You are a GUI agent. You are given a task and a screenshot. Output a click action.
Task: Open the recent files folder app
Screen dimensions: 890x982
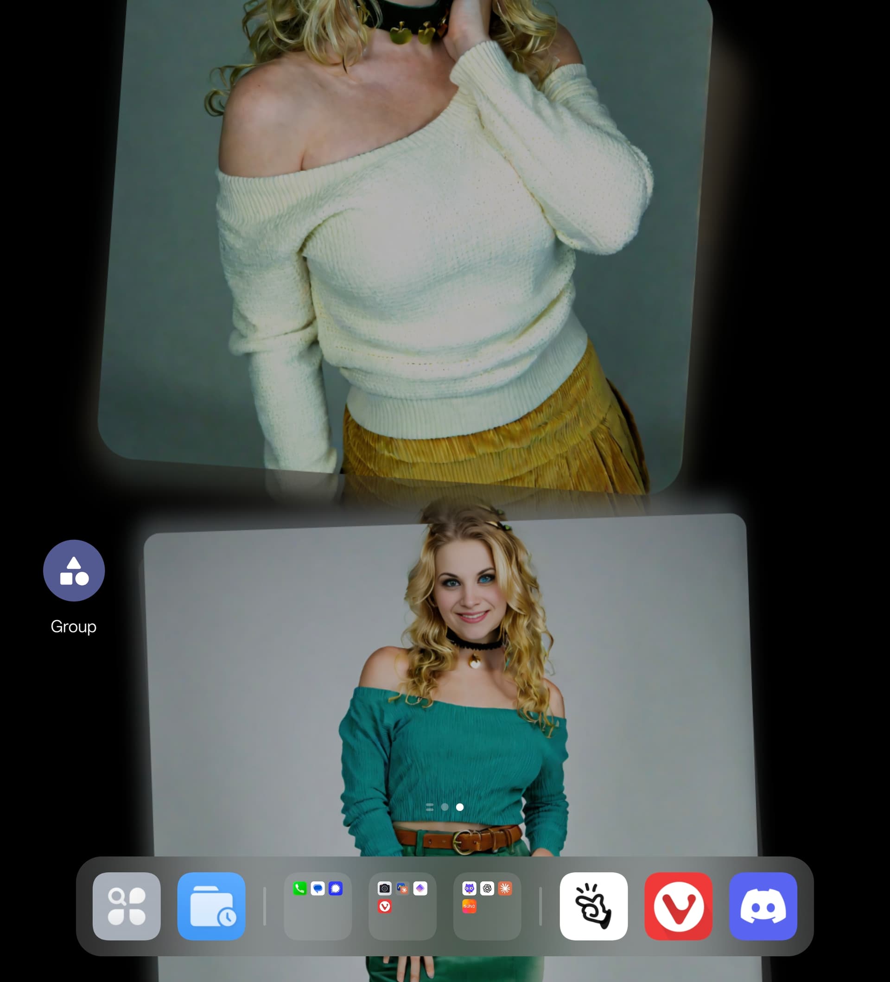click(211, 906)
